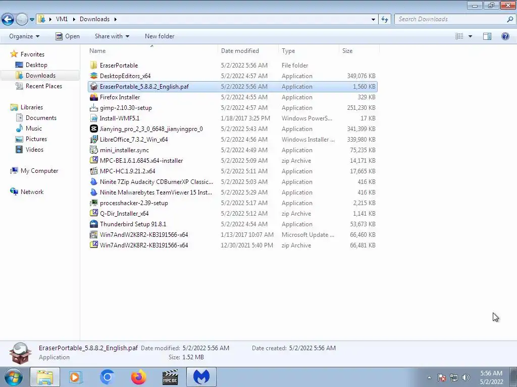Viewport: 517px width, 387px height.
Task: Select the DesktopEditors_x64 application icon
Action: pos(93,76)
